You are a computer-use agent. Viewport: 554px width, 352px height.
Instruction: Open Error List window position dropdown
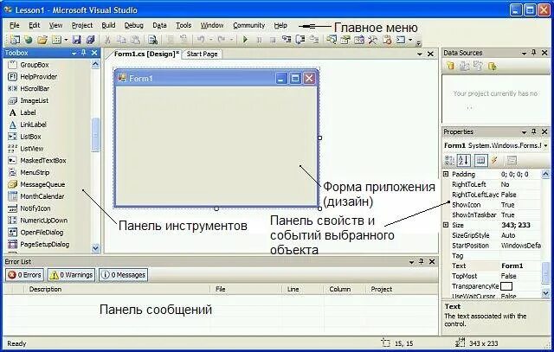(x=412, y=262)
